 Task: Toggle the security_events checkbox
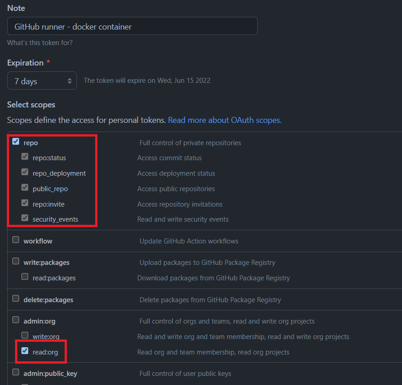coord(25,218)
